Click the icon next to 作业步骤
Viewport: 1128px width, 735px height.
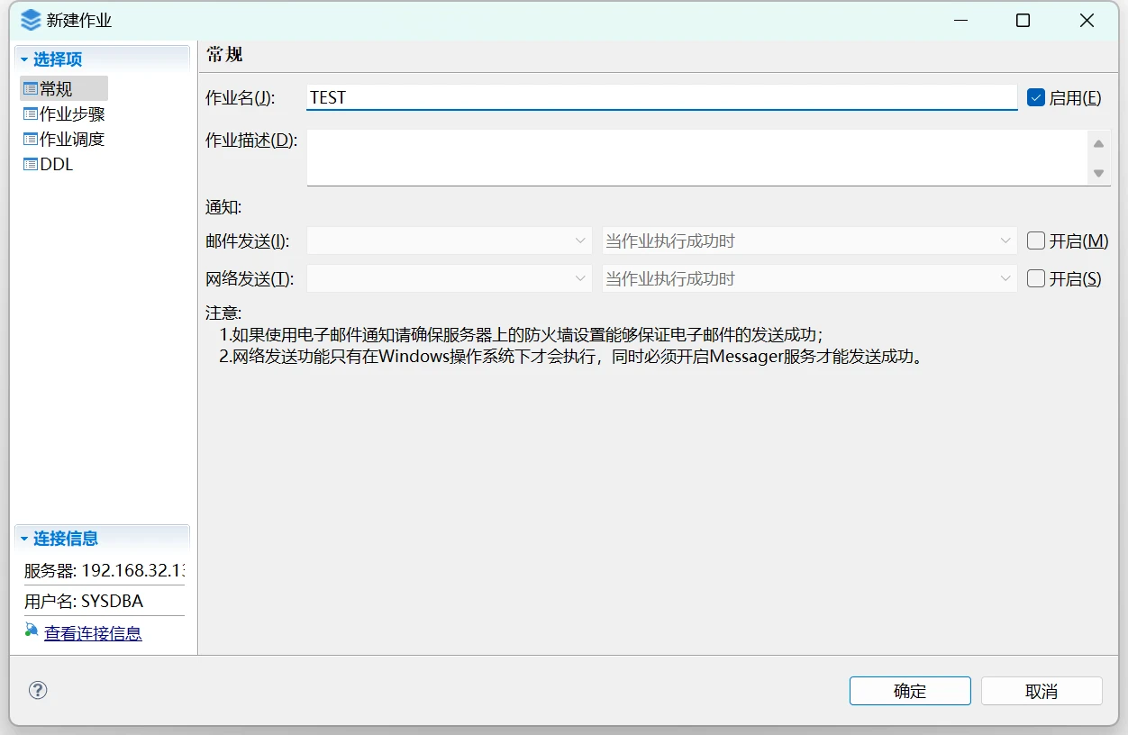(31, 114)
